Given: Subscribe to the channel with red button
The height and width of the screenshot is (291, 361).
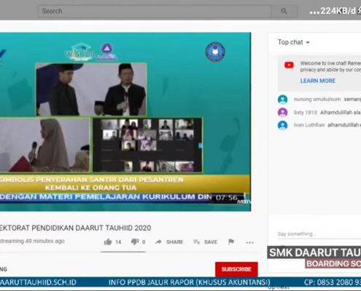Looking at the screenshot, I should coord(236,269).
